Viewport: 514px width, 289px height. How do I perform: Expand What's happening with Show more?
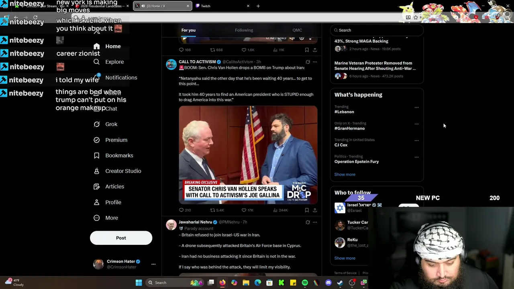[x=345, y=174]
